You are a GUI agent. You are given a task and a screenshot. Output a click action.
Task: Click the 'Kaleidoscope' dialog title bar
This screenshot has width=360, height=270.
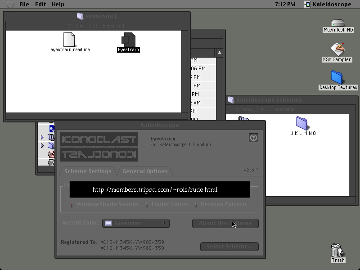(160, 125)
